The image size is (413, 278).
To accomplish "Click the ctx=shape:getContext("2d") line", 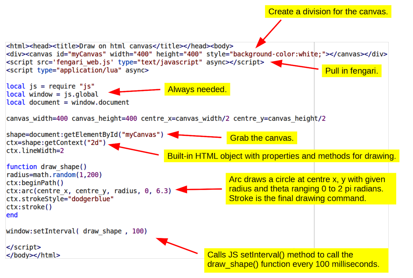I will (56, 142).
